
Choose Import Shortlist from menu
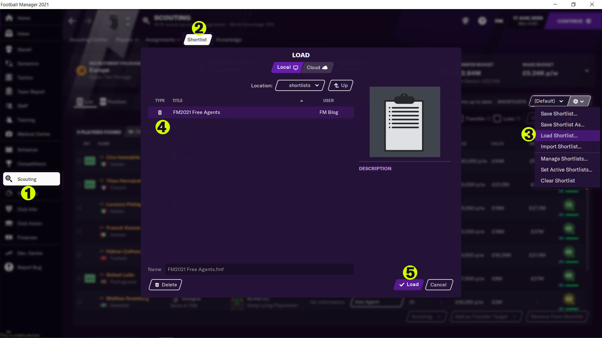(561, 146)
